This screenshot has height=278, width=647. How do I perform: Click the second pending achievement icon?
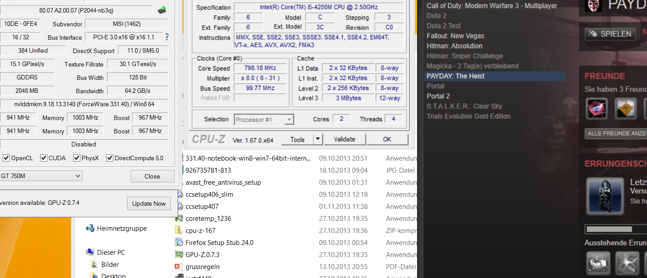coord(627,263)
